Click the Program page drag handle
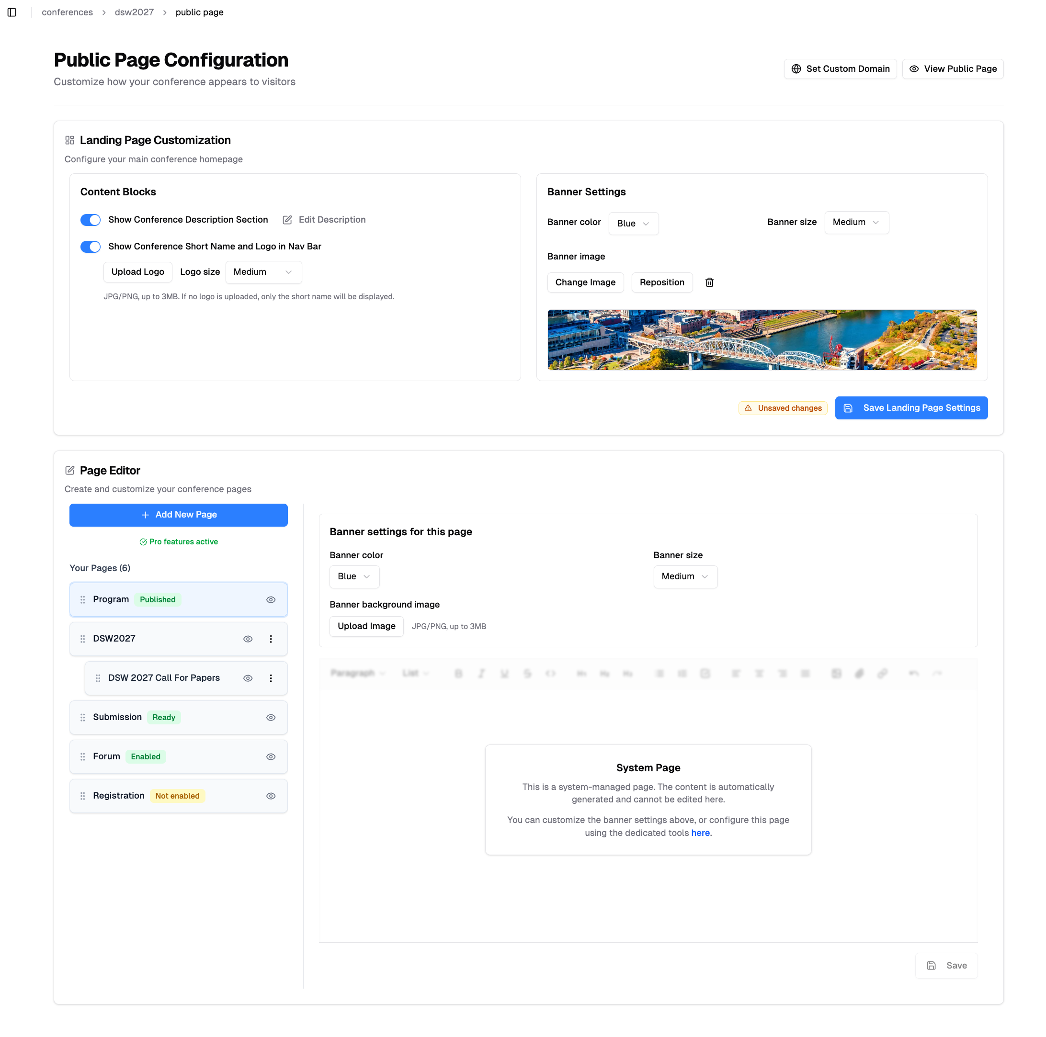Viewport: 1046px width, 1037px height. [83, 600]
